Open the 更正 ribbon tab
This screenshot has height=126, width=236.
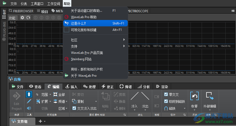pos(107,87)
